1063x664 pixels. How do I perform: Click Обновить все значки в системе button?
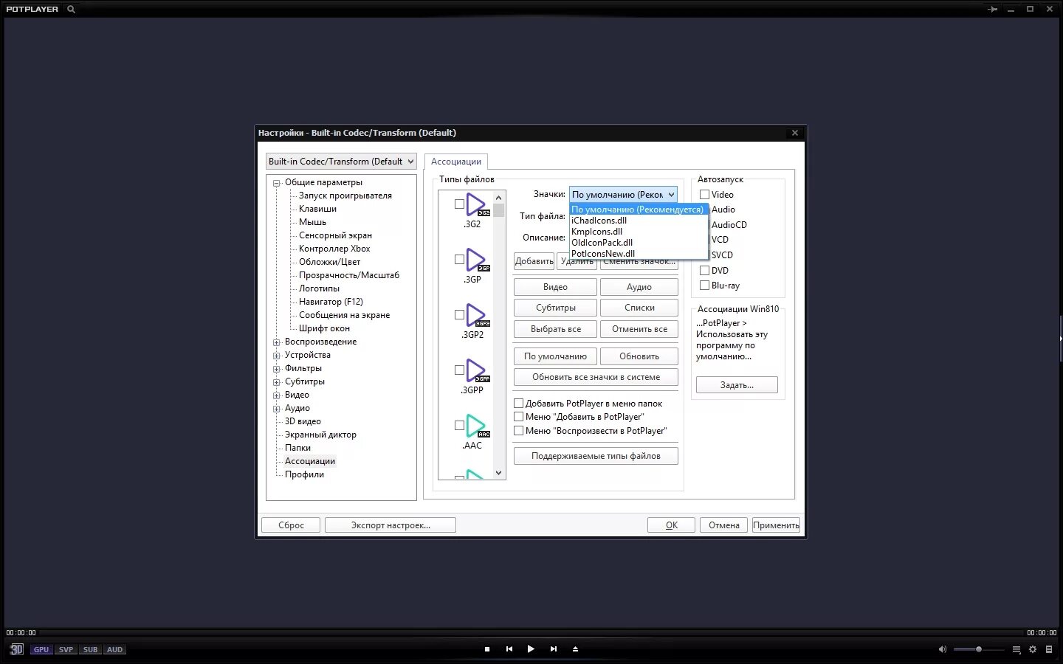[x=596, y=377]
